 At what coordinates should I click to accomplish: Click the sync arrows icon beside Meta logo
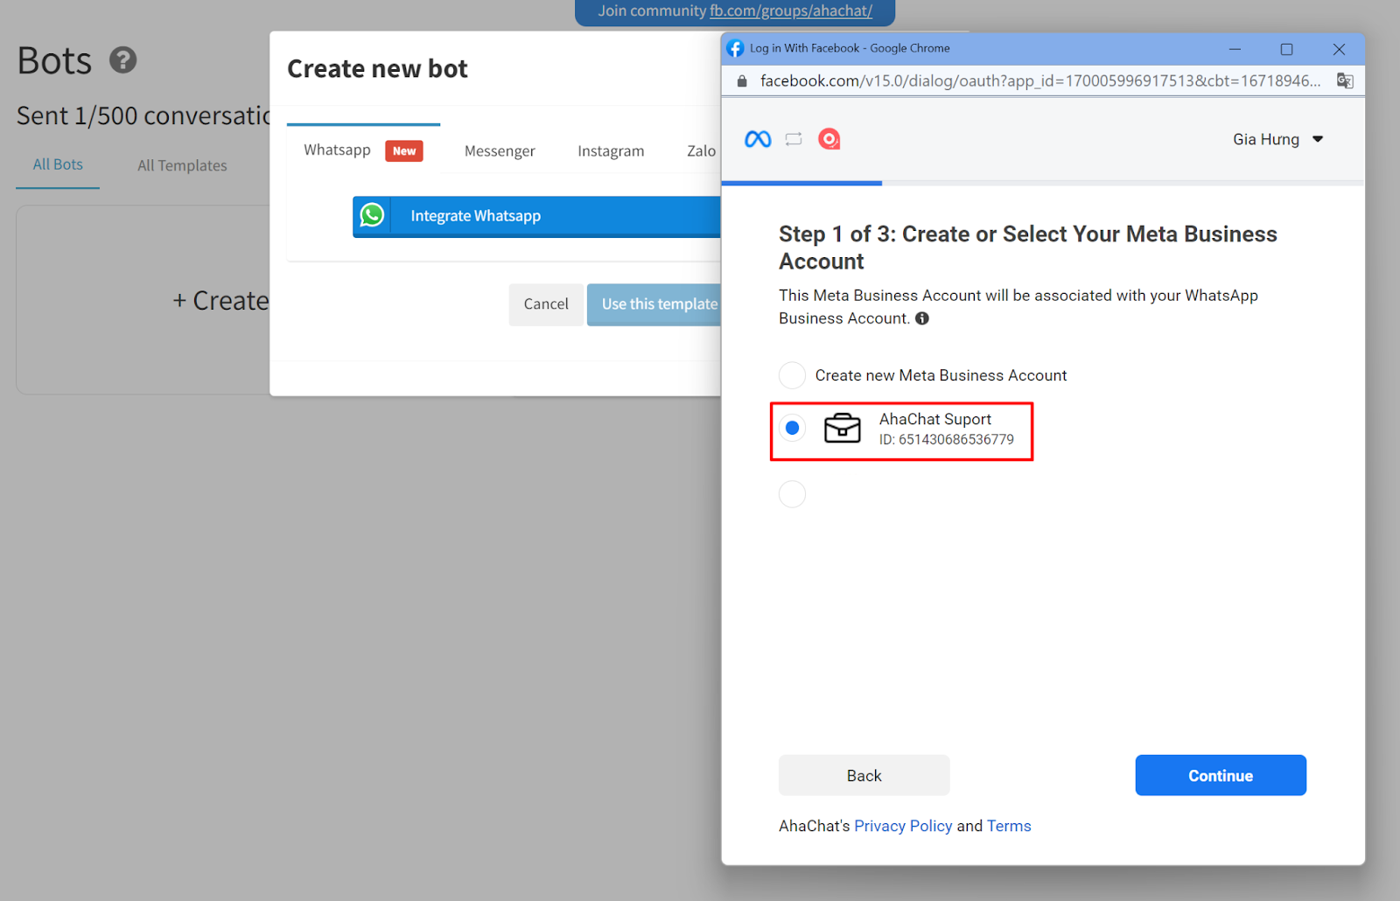click(794, 139)
